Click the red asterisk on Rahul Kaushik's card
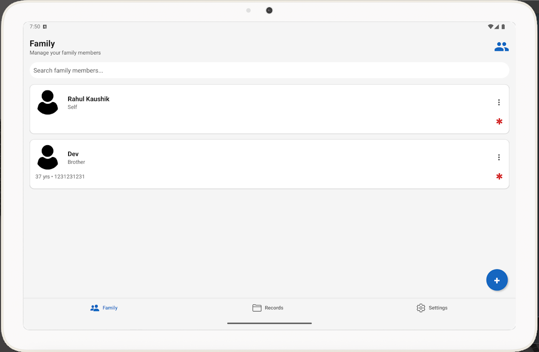This screenshot has height=352, width=539. tap(499, 121)
